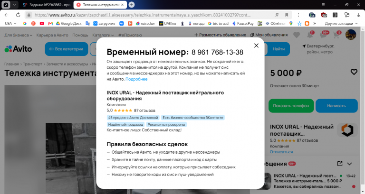The image size is (365, 194).
Task: Close the temporary number popup with X
Action: coord(256,46)
